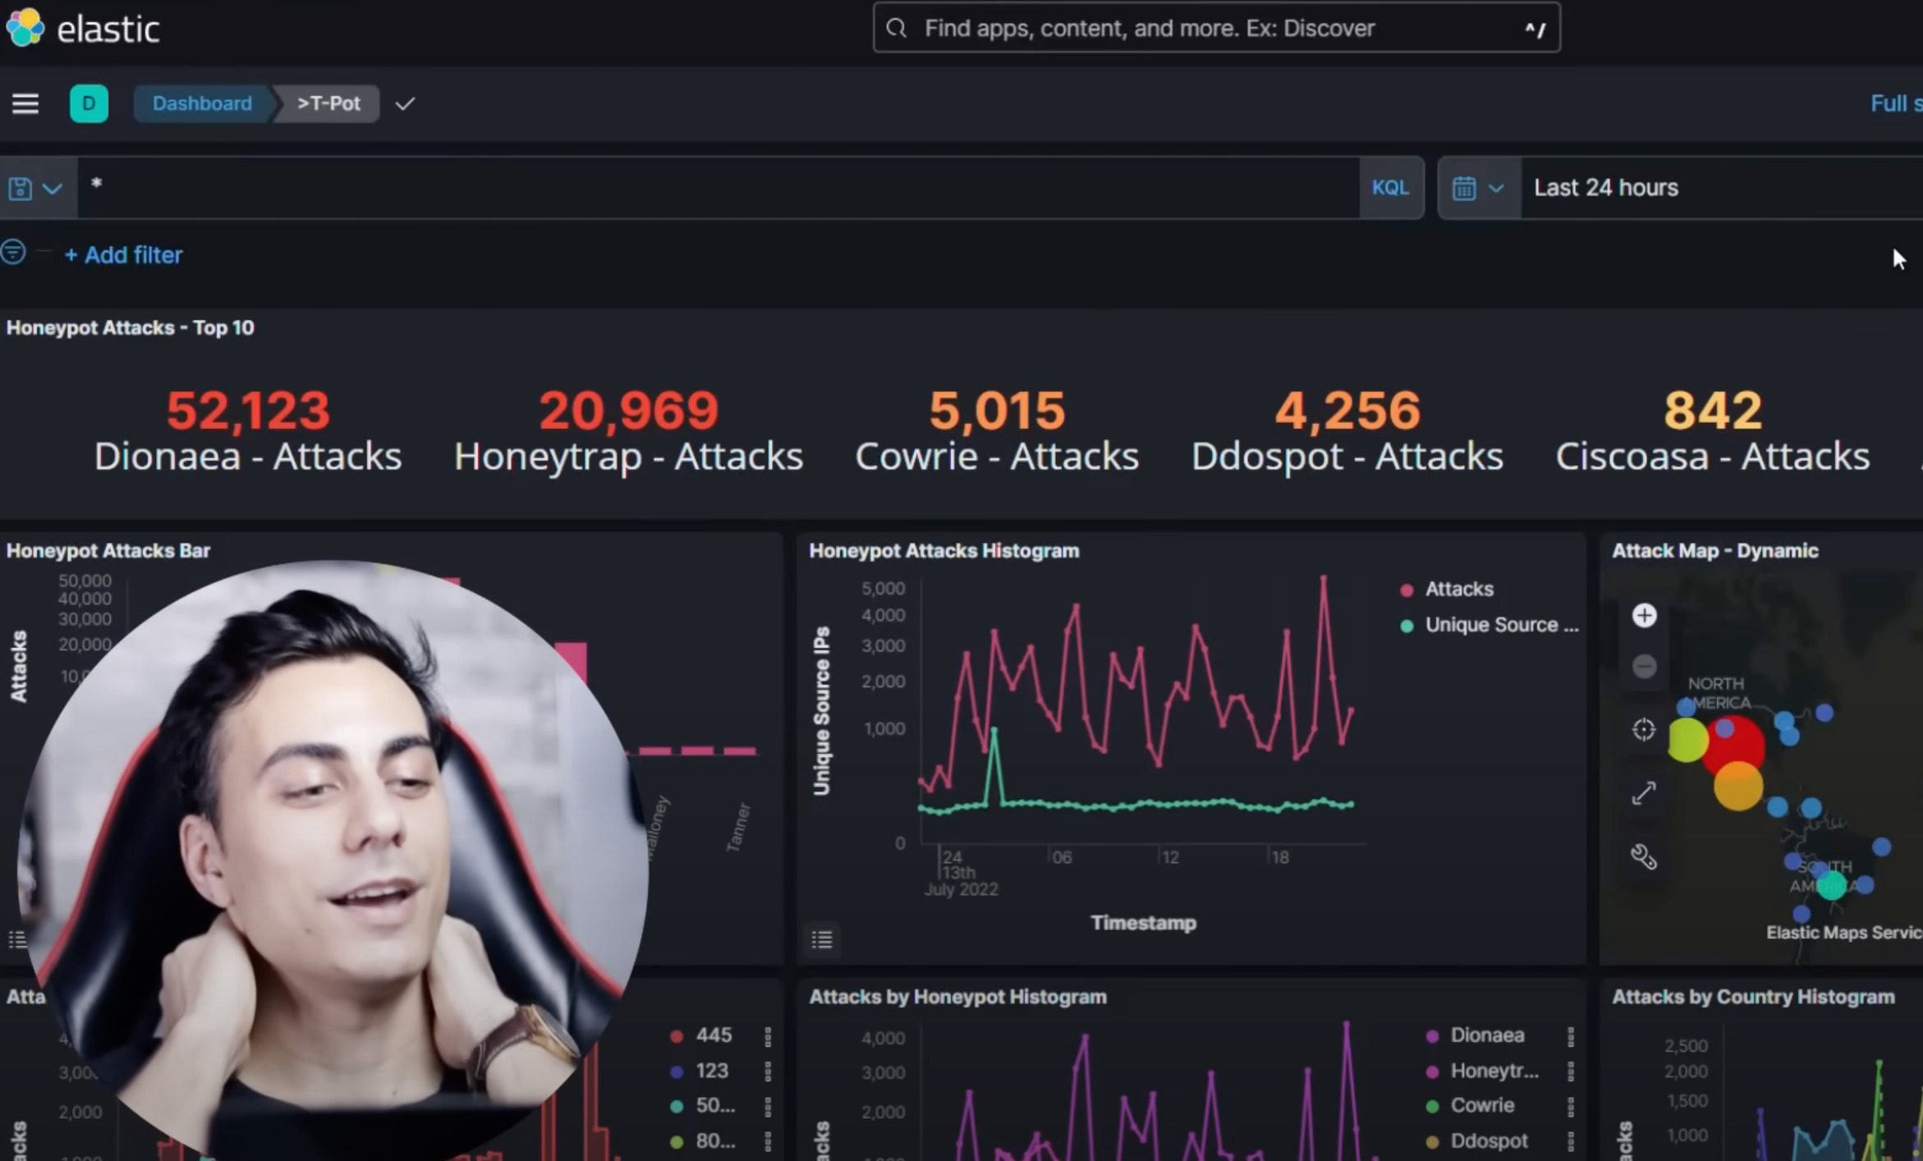
Task: Open options for 80... legend entry
Action: [768, 1141]
